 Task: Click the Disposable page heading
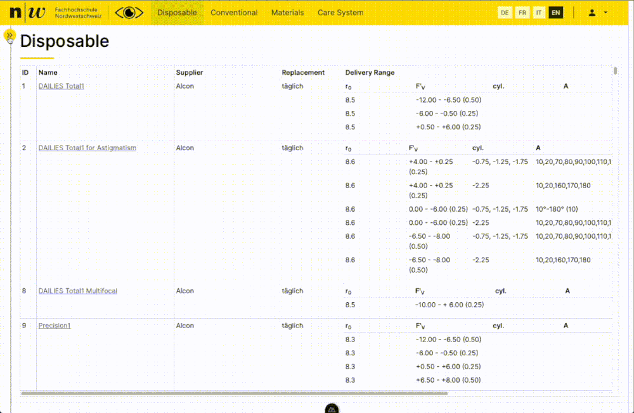pyautogui.click(x=65, y=41)
